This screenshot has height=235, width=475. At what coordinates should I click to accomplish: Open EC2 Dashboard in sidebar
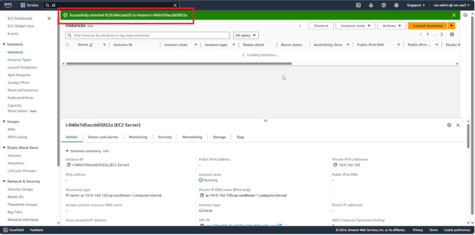pos(20,18)
